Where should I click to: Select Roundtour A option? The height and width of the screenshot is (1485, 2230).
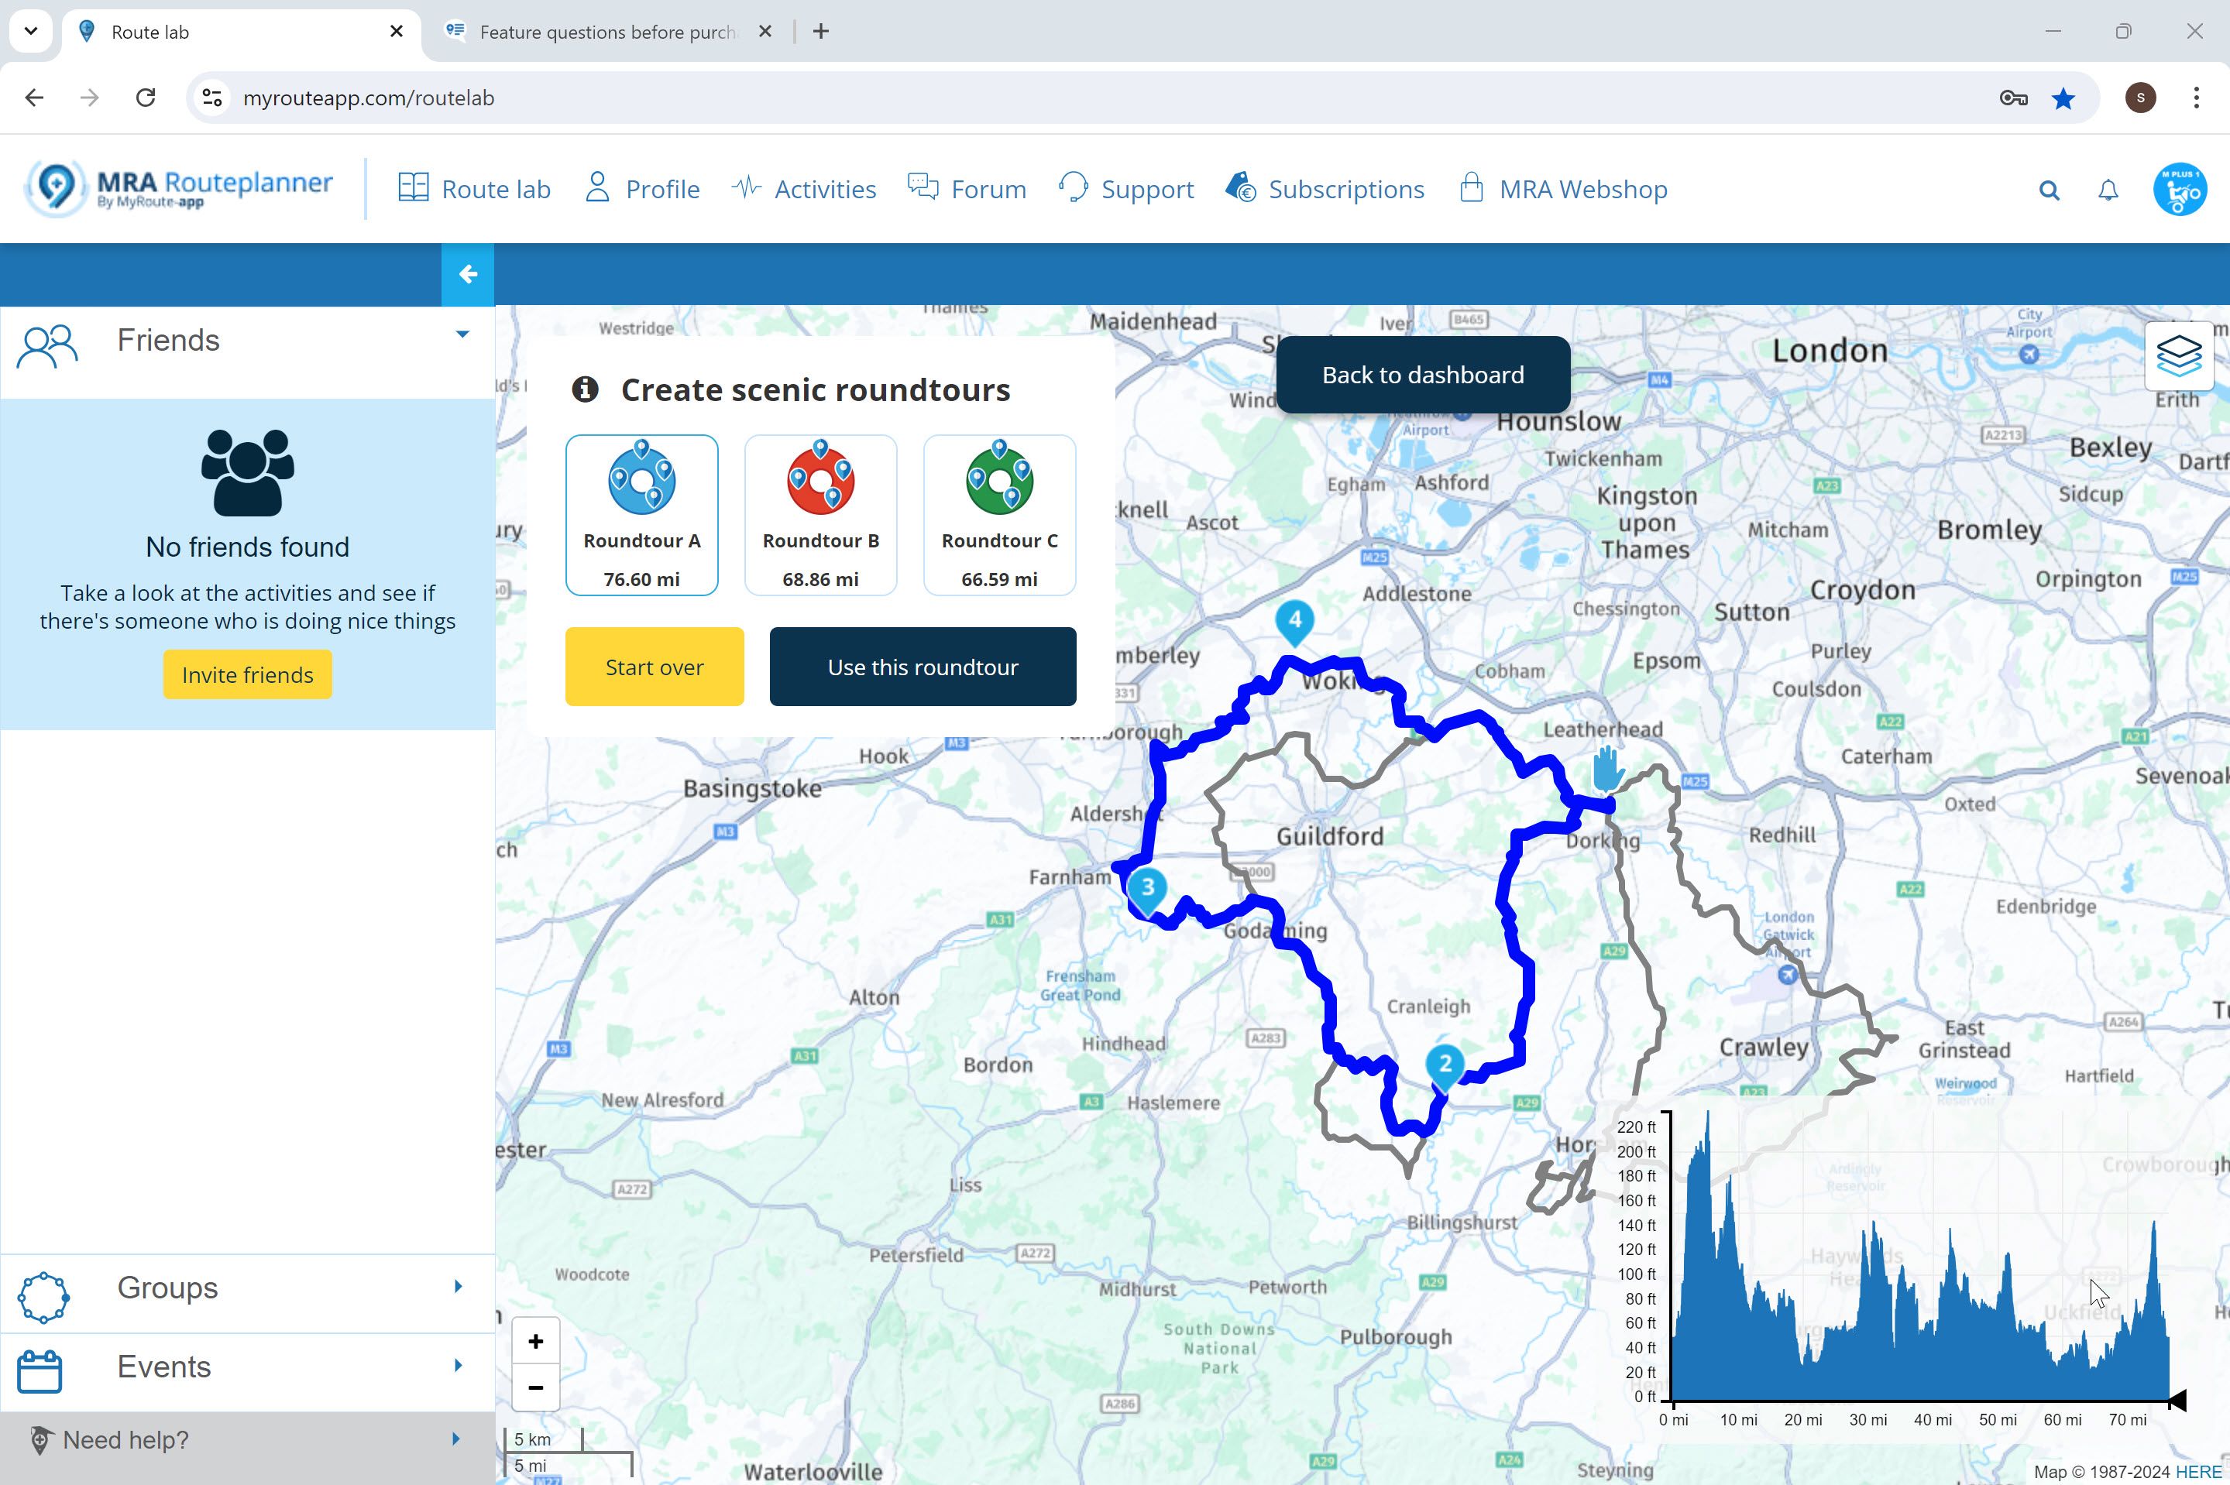(641, 515)
